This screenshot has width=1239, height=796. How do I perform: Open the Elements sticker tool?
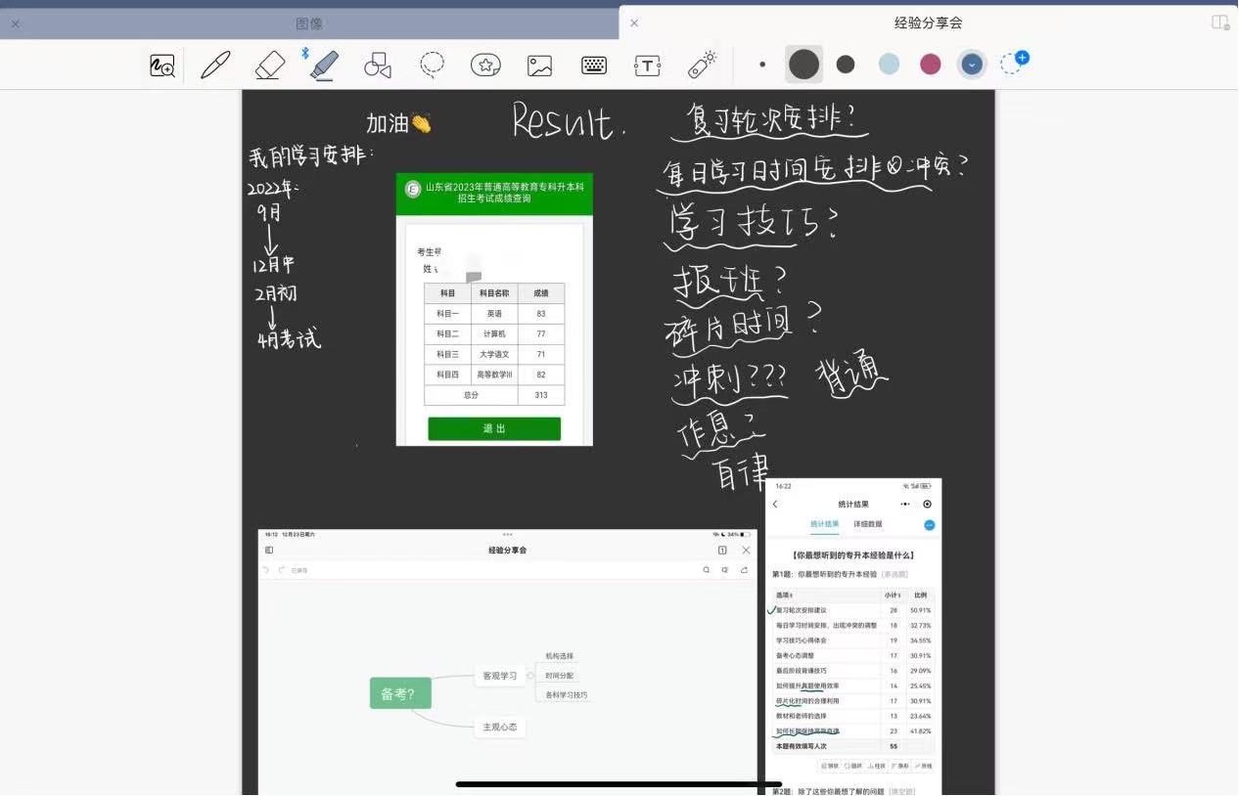[x=485, y=66]
